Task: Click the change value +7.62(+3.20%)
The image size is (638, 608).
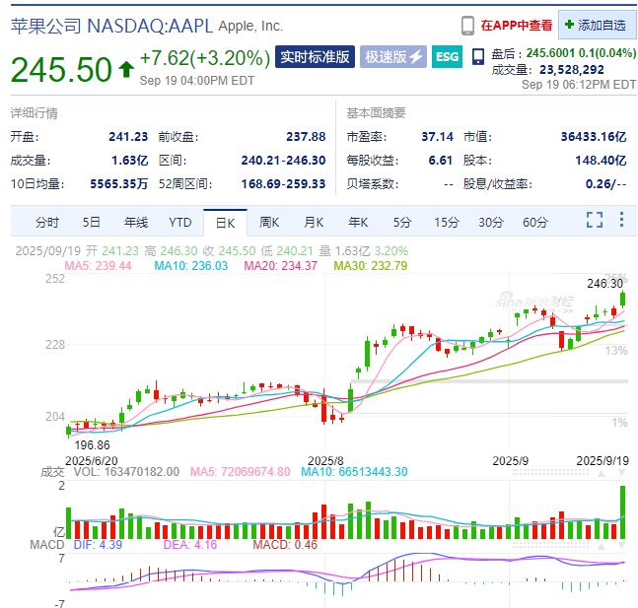Action: (x=205, y=58)
